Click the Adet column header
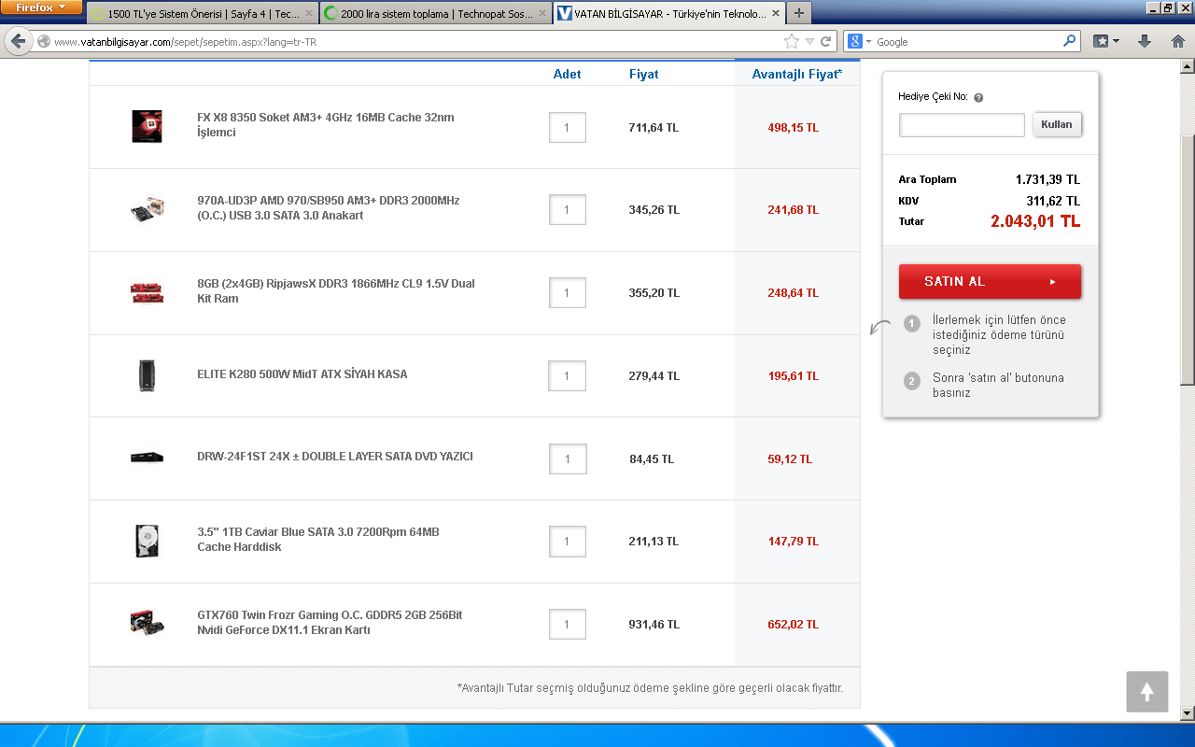 click(x=568, y=75)
